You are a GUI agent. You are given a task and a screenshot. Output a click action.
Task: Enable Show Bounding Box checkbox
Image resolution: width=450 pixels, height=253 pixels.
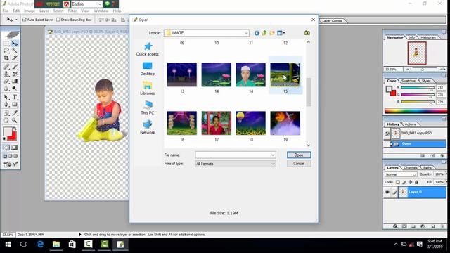[58, 20]
